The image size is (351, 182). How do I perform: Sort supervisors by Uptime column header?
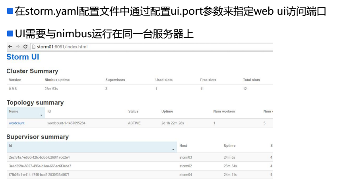(230, 146)
